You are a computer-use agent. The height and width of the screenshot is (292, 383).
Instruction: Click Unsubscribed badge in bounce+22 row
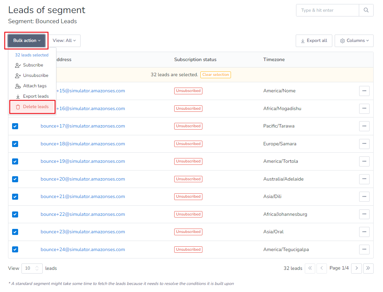188,214
